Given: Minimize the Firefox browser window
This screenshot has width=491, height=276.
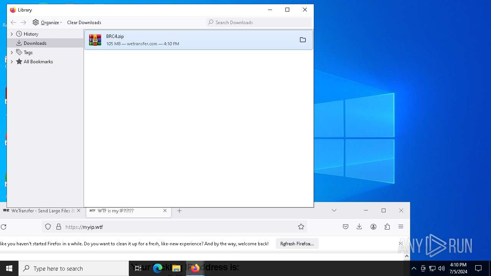Looking at the screenshot, I should [x=366, y=210].
